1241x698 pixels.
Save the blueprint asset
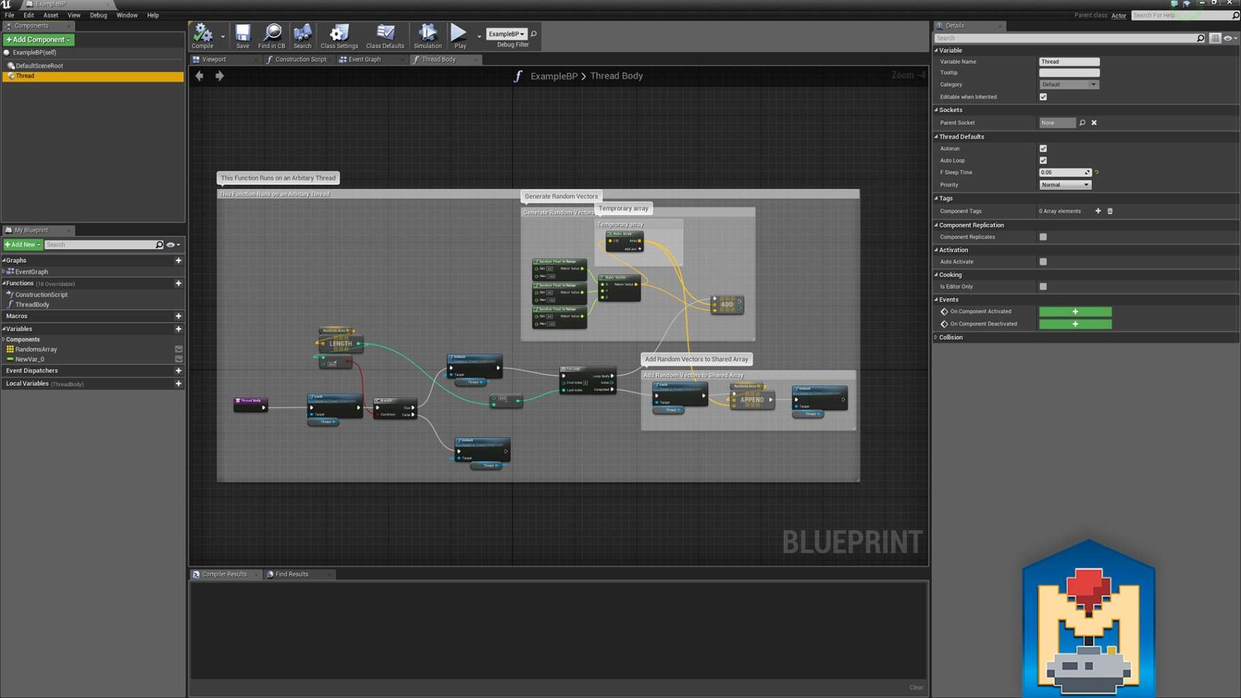[243, 36]
